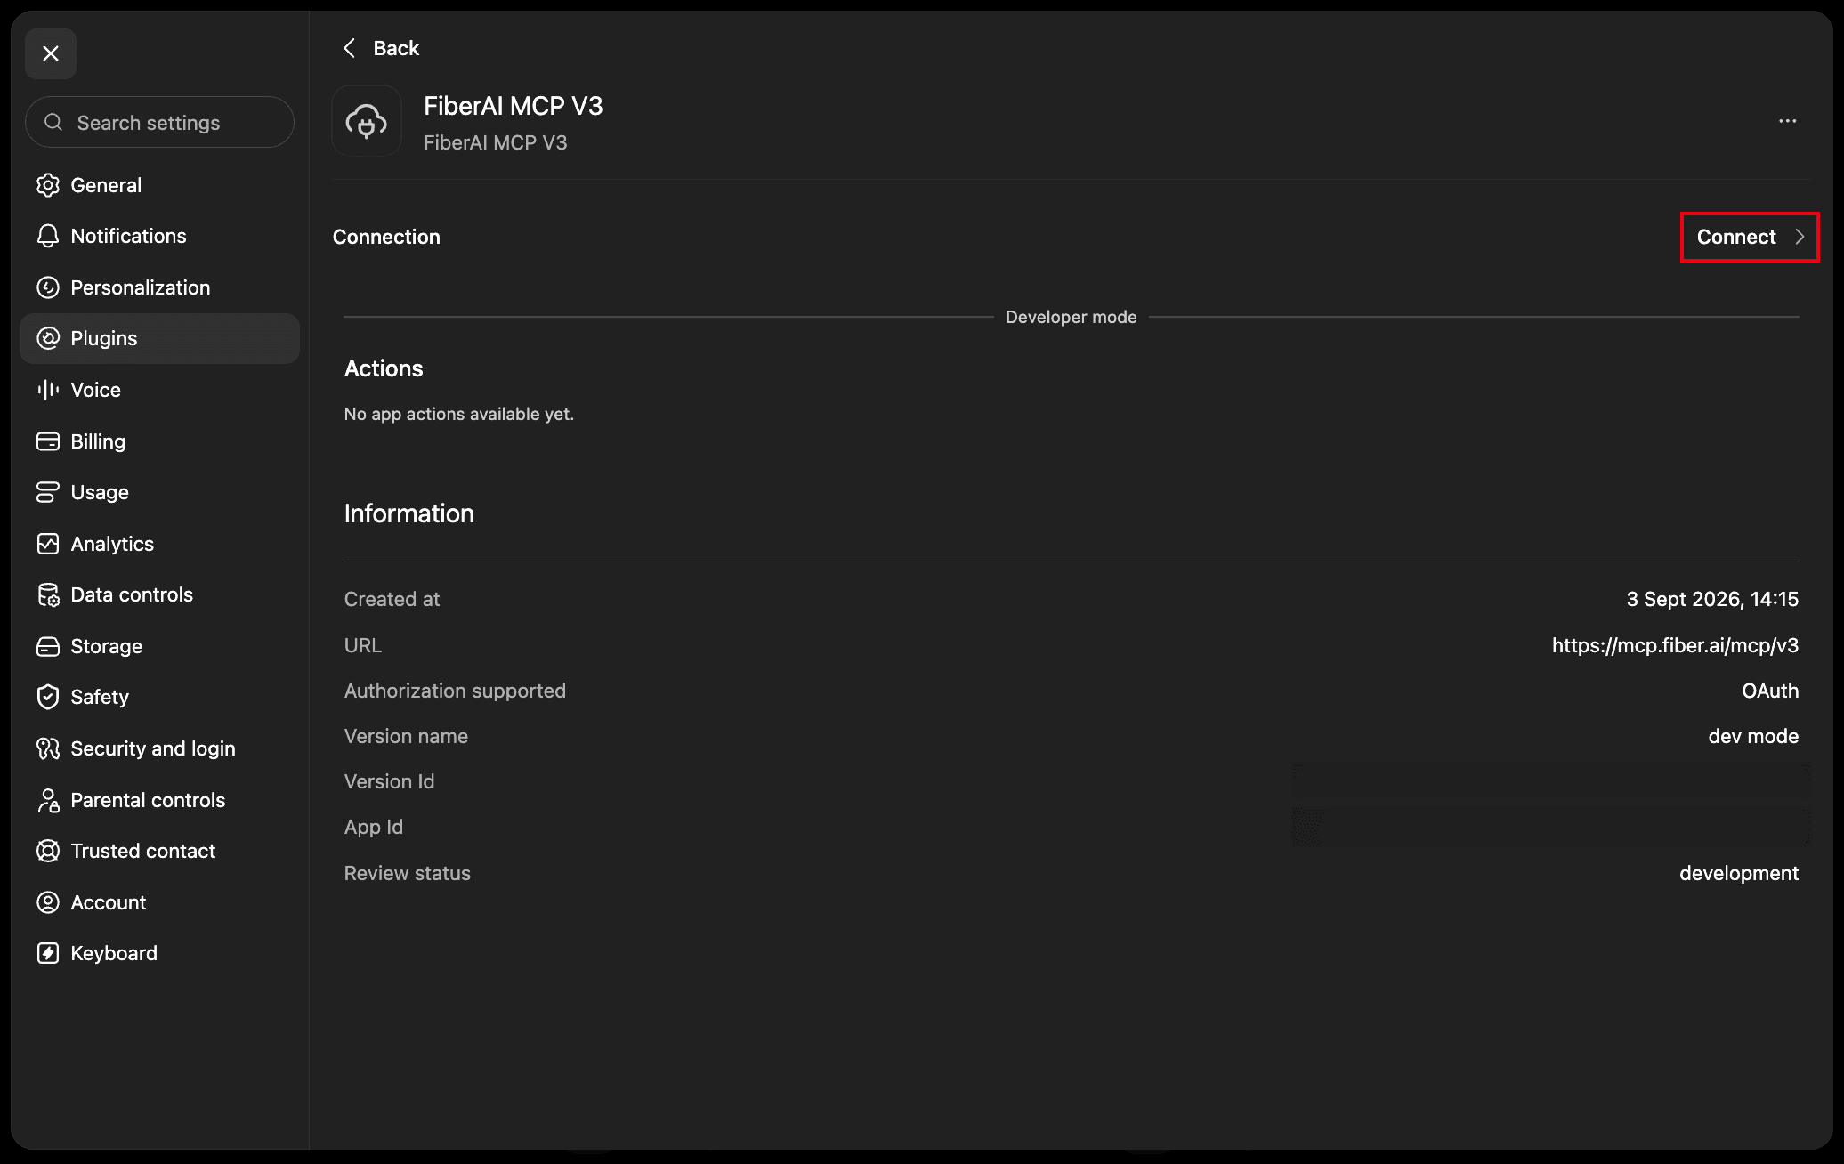1844x1164 pixels.
Task: Open Account settings
Action: coord(160,902)
